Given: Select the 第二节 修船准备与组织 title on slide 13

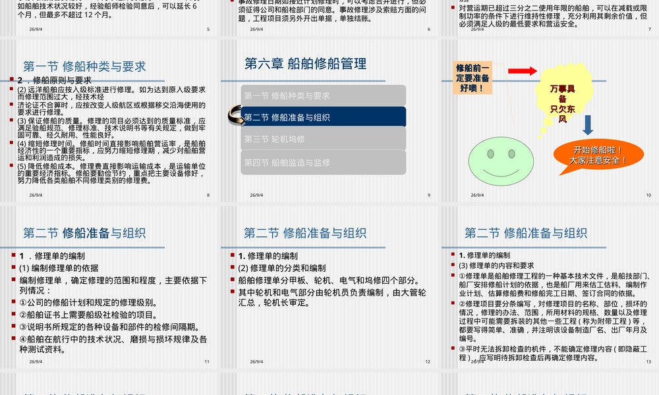Looking at the screenshot, I should point(526,233).
